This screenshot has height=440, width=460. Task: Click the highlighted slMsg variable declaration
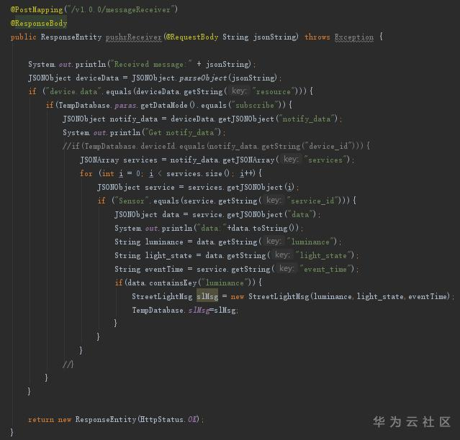[x=207, y=296]
